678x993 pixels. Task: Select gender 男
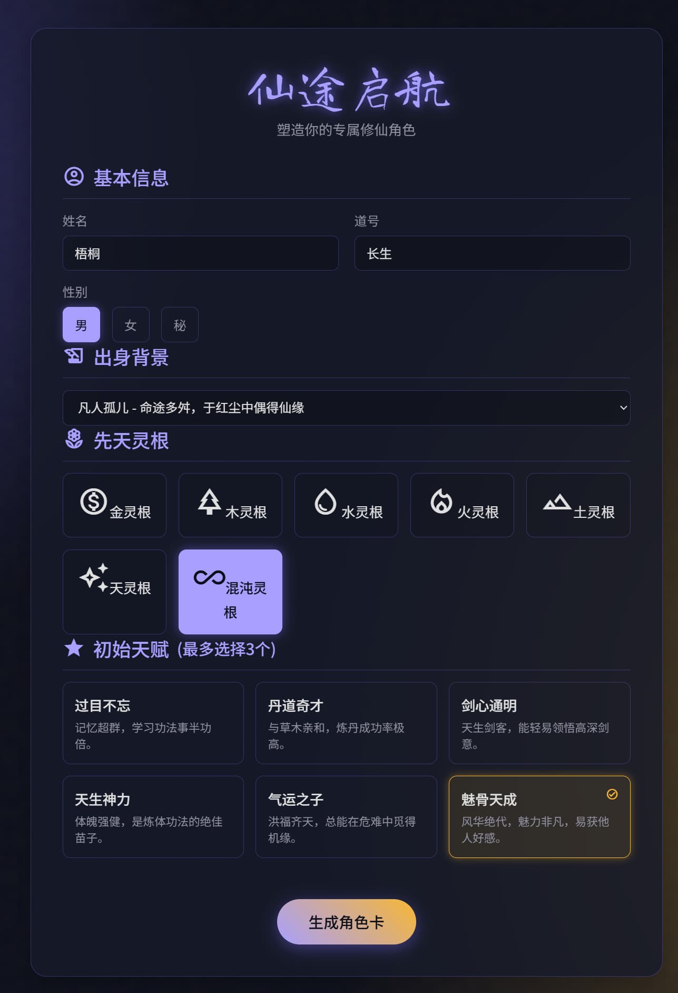[81, 324]
